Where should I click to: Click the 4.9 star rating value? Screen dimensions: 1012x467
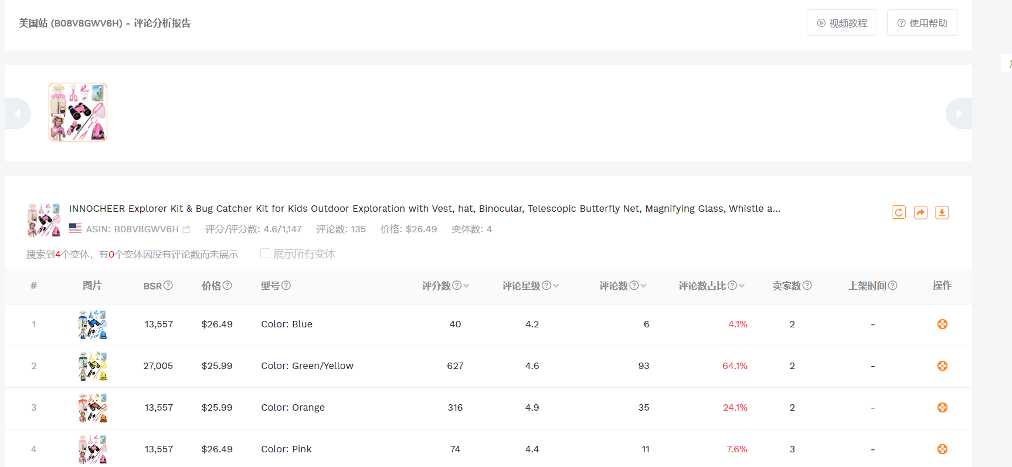click(x=532, y=408)
